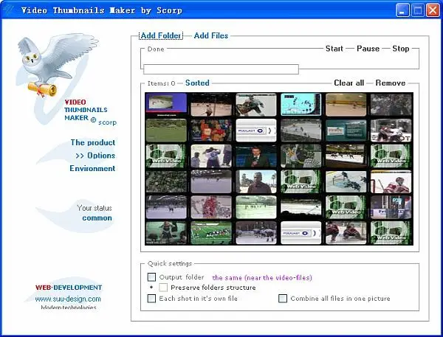
Task: Click the 'Done' status label
Action: click(156, 49)
